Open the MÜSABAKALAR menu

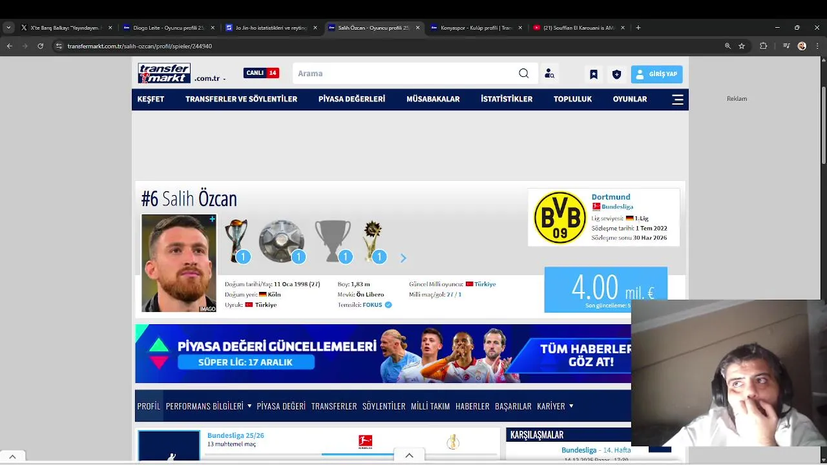point(433,99)
